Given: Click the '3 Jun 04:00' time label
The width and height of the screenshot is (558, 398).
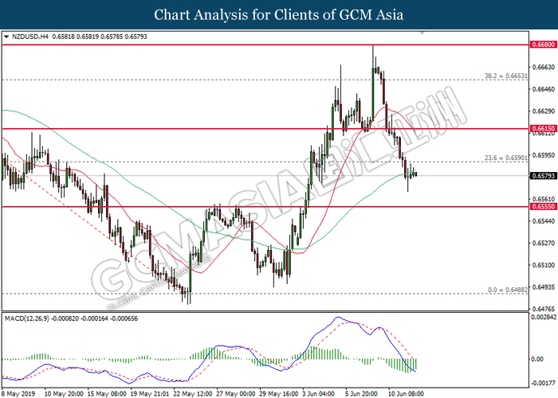Looking at the screenshot, I should coord(319,394).
